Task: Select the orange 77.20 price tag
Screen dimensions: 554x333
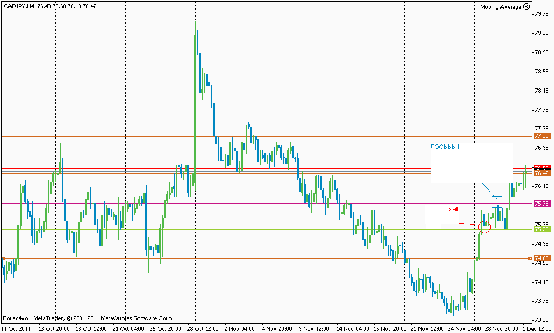Action: 542,136
